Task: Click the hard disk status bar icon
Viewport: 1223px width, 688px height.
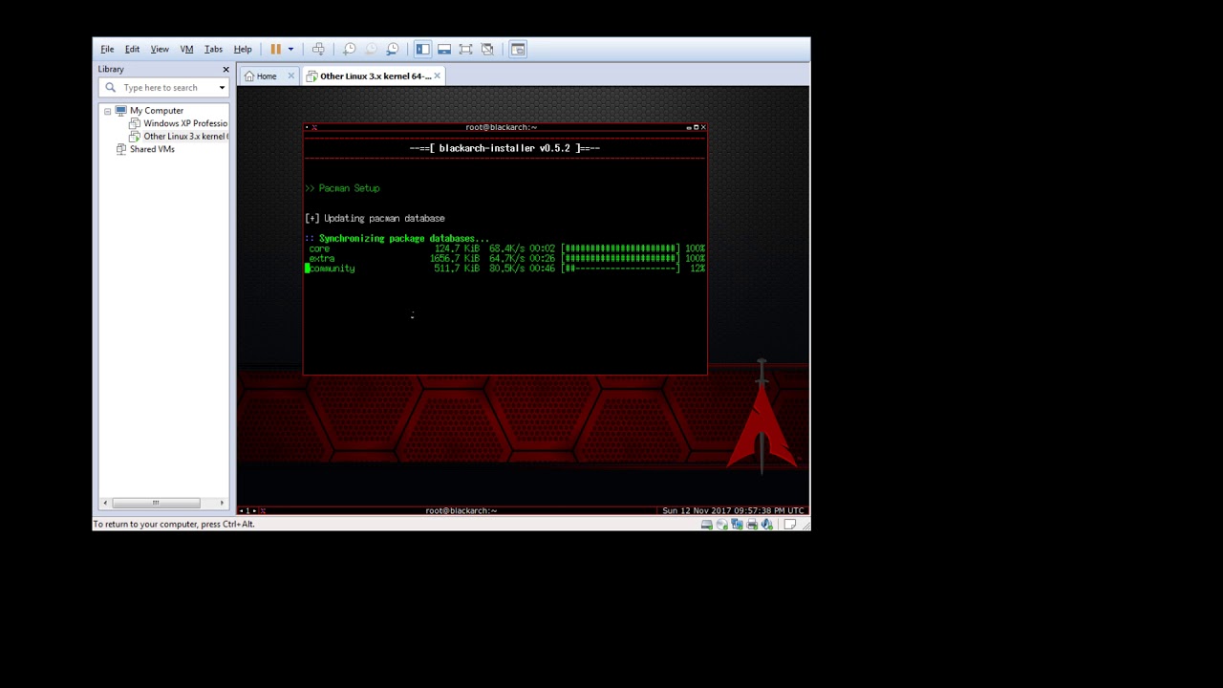Action: 706,525
